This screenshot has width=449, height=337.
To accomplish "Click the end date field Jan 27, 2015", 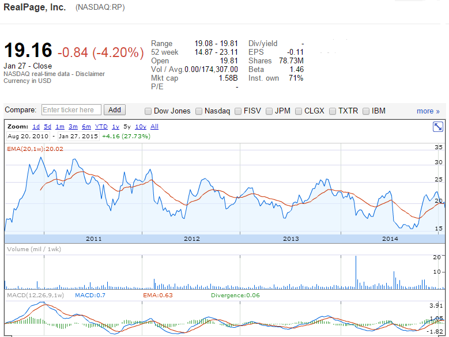I will coord(78,136).
